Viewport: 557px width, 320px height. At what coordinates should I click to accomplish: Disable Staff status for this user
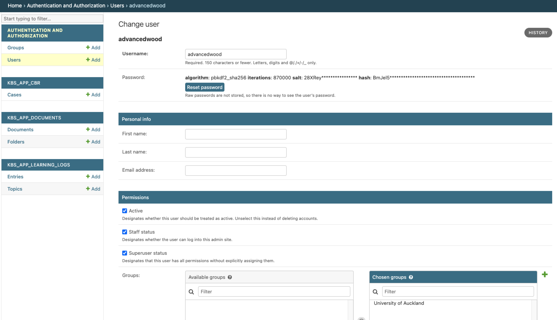coord(124,232)
